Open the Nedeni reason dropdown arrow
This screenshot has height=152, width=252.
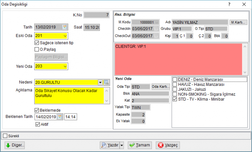[100, 83]
